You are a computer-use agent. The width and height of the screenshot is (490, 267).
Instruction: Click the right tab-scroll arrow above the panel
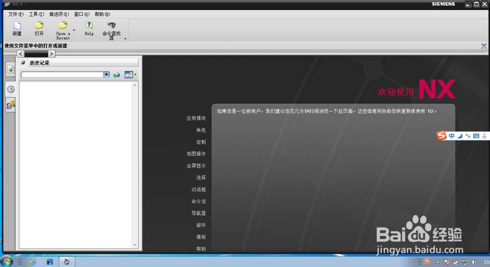coord(52,54)
